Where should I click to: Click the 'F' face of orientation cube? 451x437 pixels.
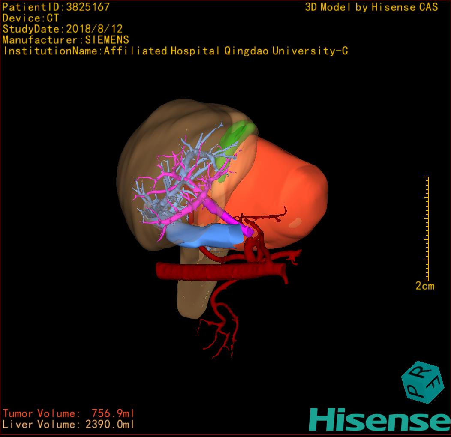[x=434, y=385]
